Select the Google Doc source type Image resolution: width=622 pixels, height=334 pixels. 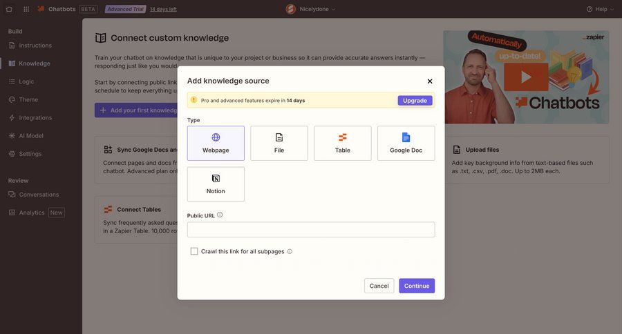[406, 143]
